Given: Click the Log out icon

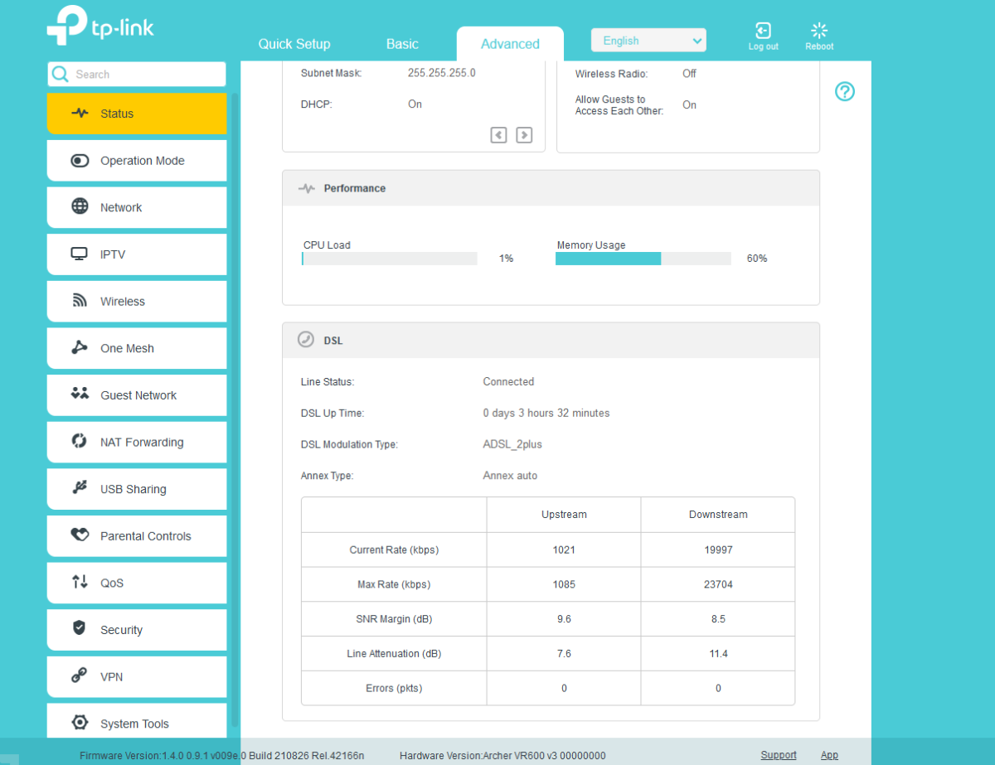Looking at the screenshot, I should (763, 32).
